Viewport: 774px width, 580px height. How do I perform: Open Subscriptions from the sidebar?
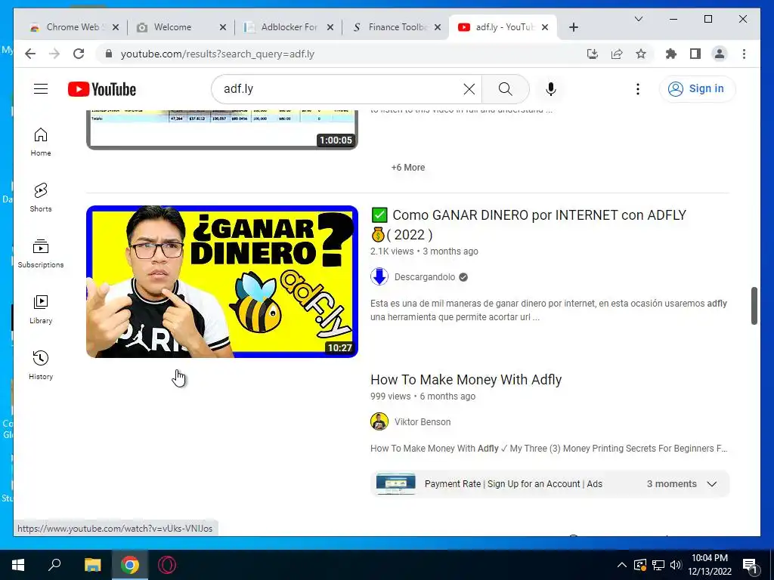41,254
